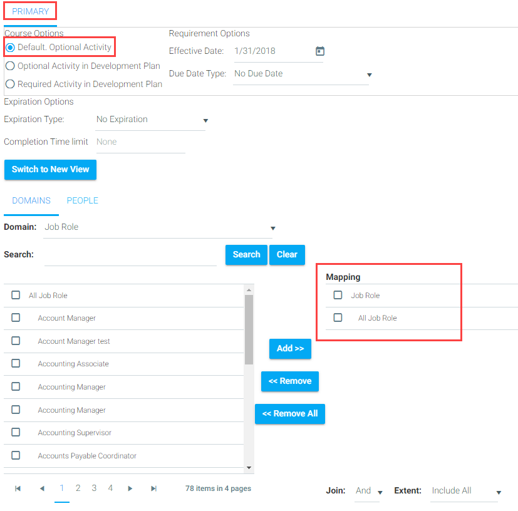518x511 pixels.
Task: Switch to the DOMAINS tab
Action: point(31,200)
